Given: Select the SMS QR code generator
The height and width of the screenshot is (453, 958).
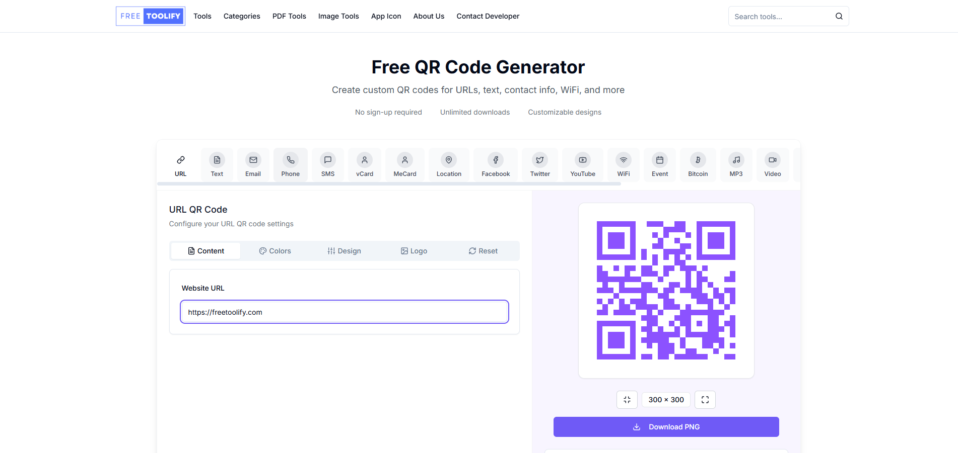Looking at the screenshot, I should pos(327,164).
